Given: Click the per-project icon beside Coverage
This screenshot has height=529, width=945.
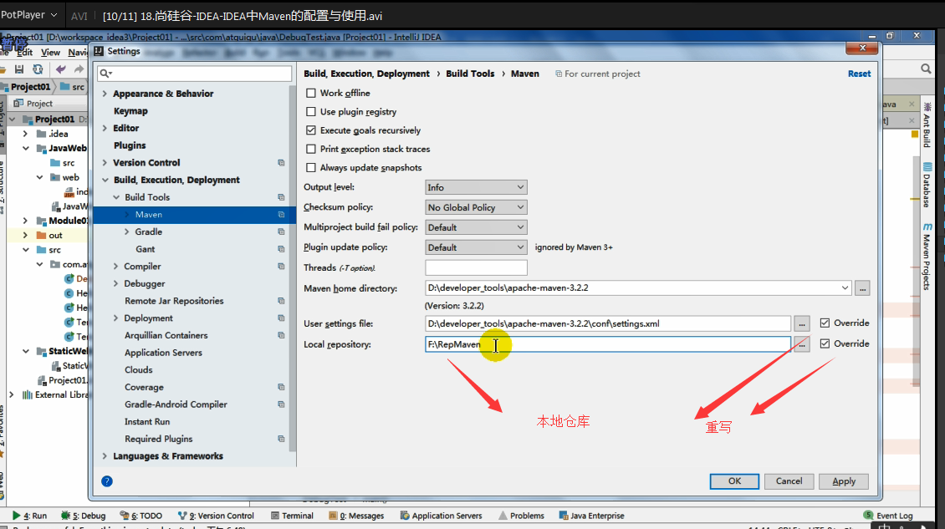Looking at the screenshot, I should (x=281, y=387).
